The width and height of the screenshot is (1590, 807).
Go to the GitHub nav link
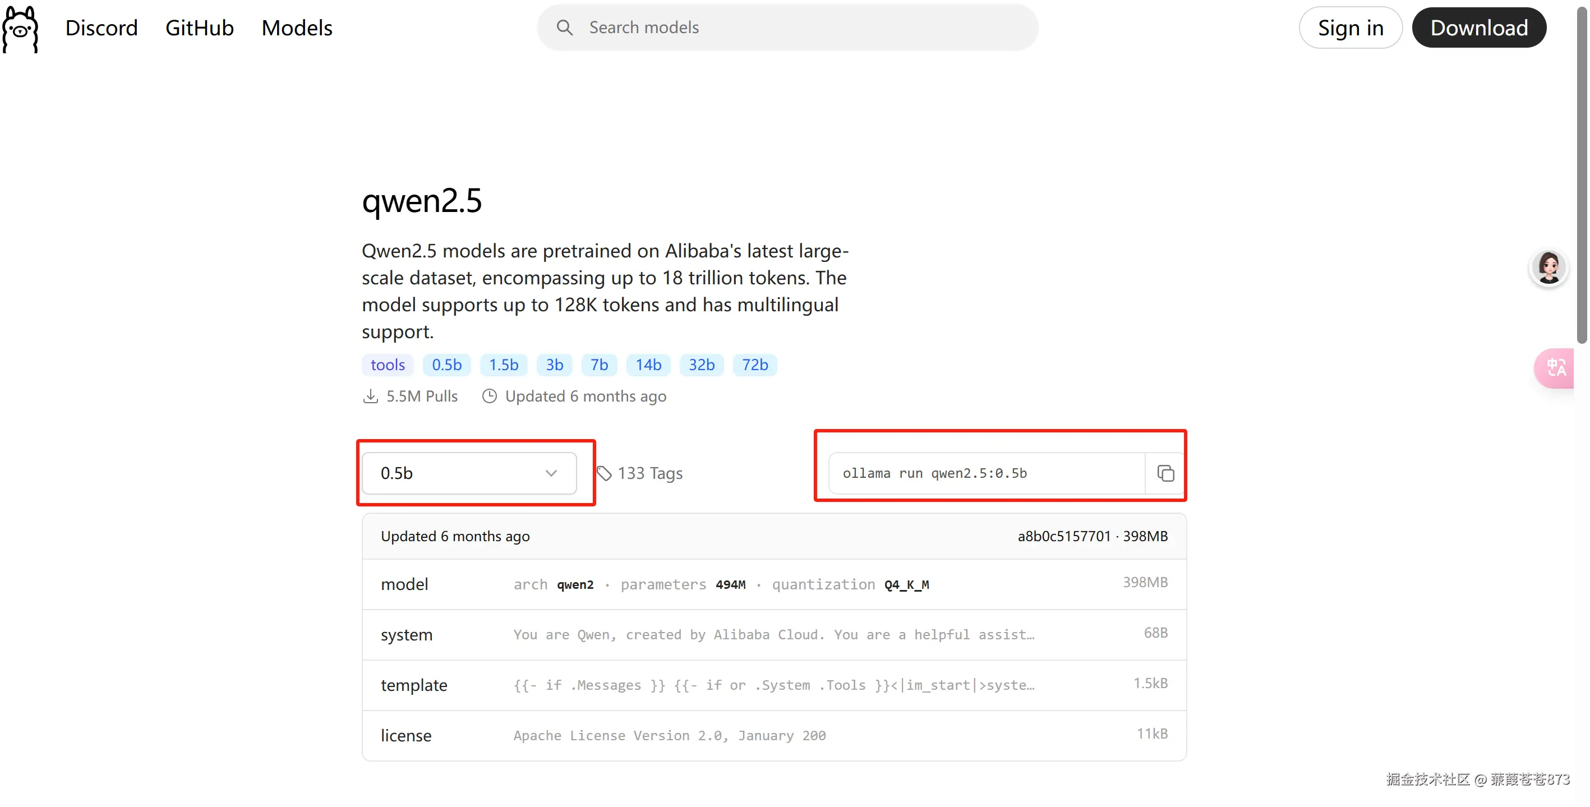[199, 28]
